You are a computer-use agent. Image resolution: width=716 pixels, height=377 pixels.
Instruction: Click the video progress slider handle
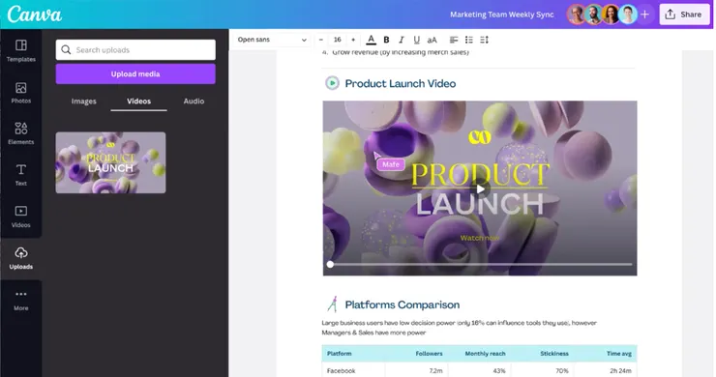[x=330, y=264]
